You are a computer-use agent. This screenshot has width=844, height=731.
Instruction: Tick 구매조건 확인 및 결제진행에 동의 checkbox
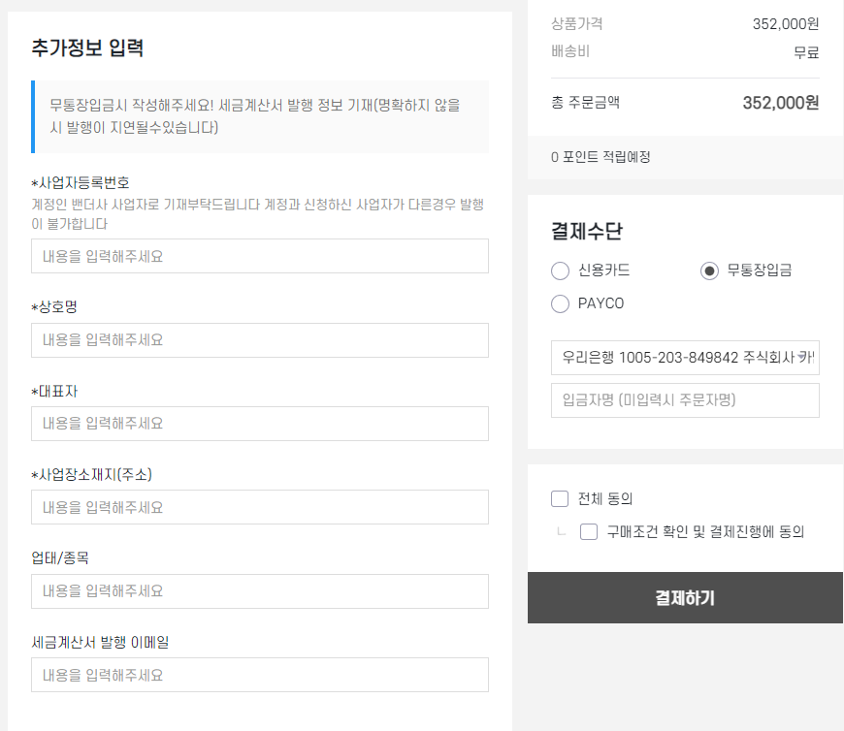coord(589,531)
